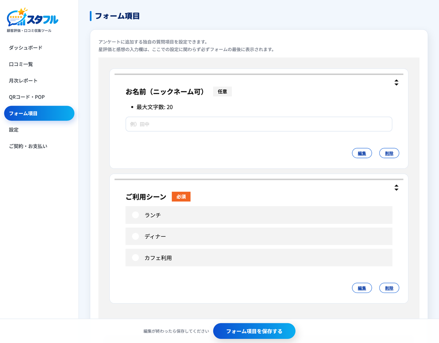This screenshot has width=439, height=343.
Task: Select フォーム項目 in sidebar
Action: (x=39, y=113)
